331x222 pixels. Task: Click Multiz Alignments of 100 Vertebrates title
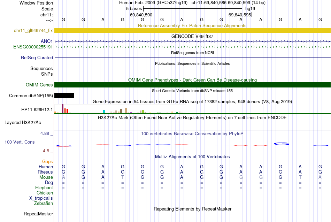(x=192, y=157)
